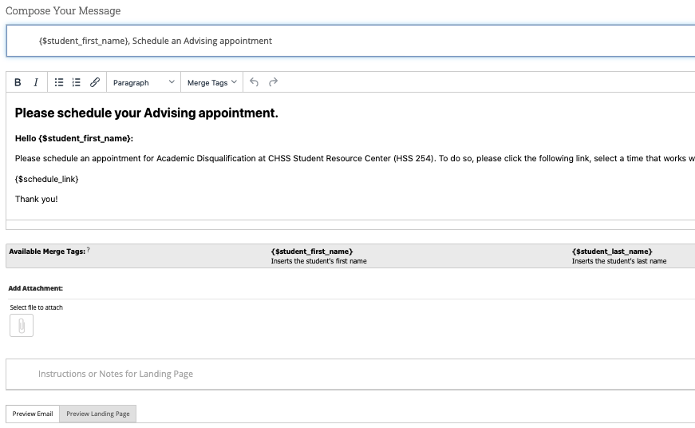Open the Paragraph style dropdown
This screenshot has height=428, width=695.
[144, 82]
